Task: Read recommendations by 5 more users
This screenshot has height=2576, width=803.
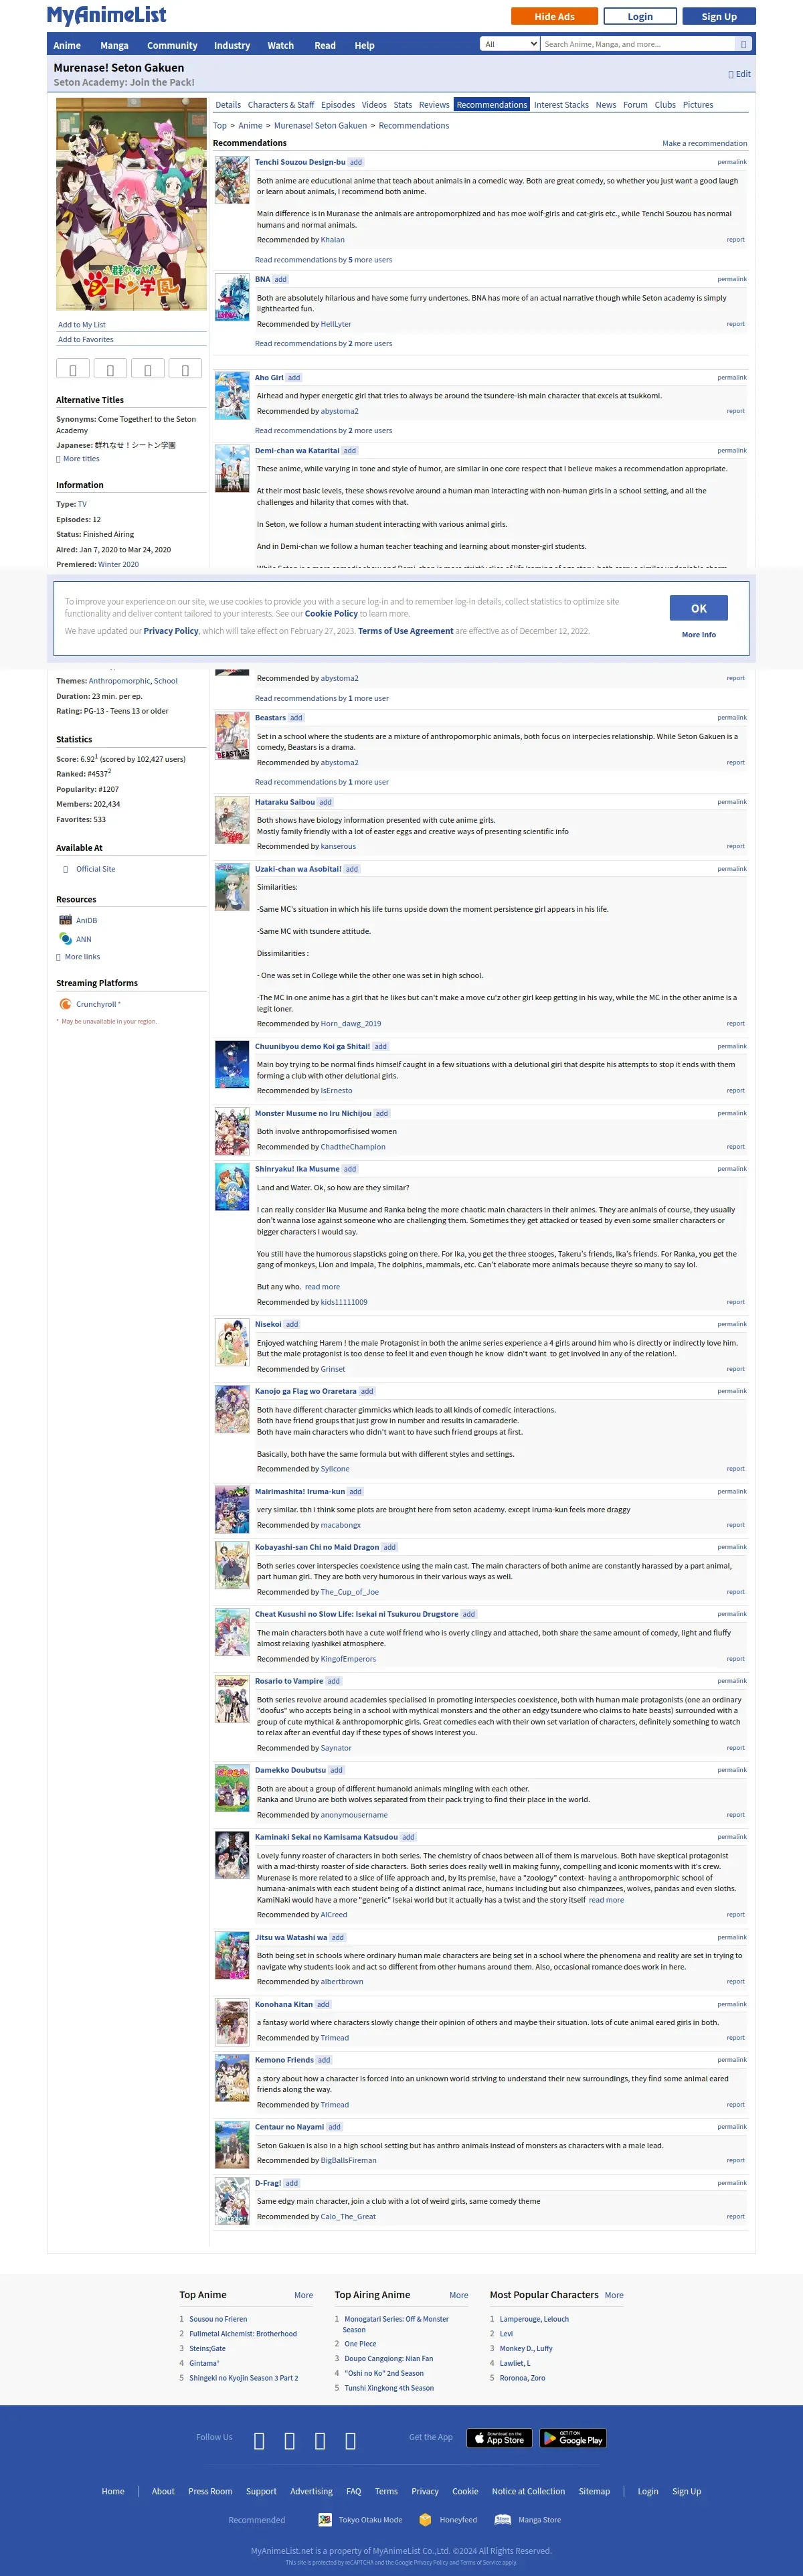Action: [323, 260]
